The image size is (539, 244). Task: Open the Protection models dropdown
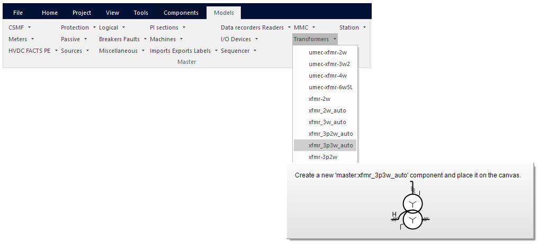point(78,27)
